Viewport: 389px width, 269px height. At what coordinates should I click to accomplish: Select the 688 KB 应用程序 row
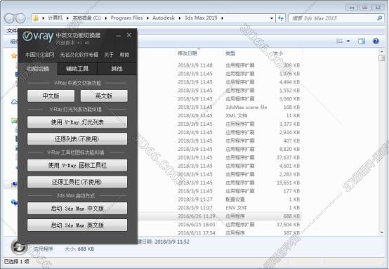point(219,216)
